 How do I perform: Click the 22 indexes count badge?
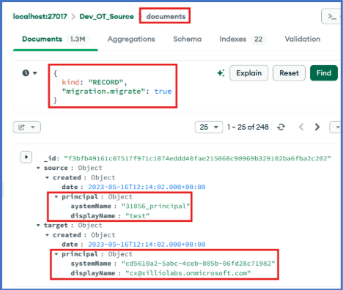(x=259, y=39)
